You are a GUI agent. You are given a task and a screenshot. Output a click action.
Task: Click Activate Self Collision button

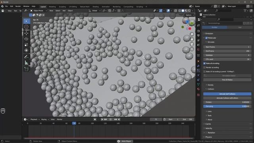227,94
